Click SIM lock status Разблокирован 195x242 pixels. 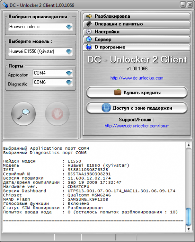point(85,208)
